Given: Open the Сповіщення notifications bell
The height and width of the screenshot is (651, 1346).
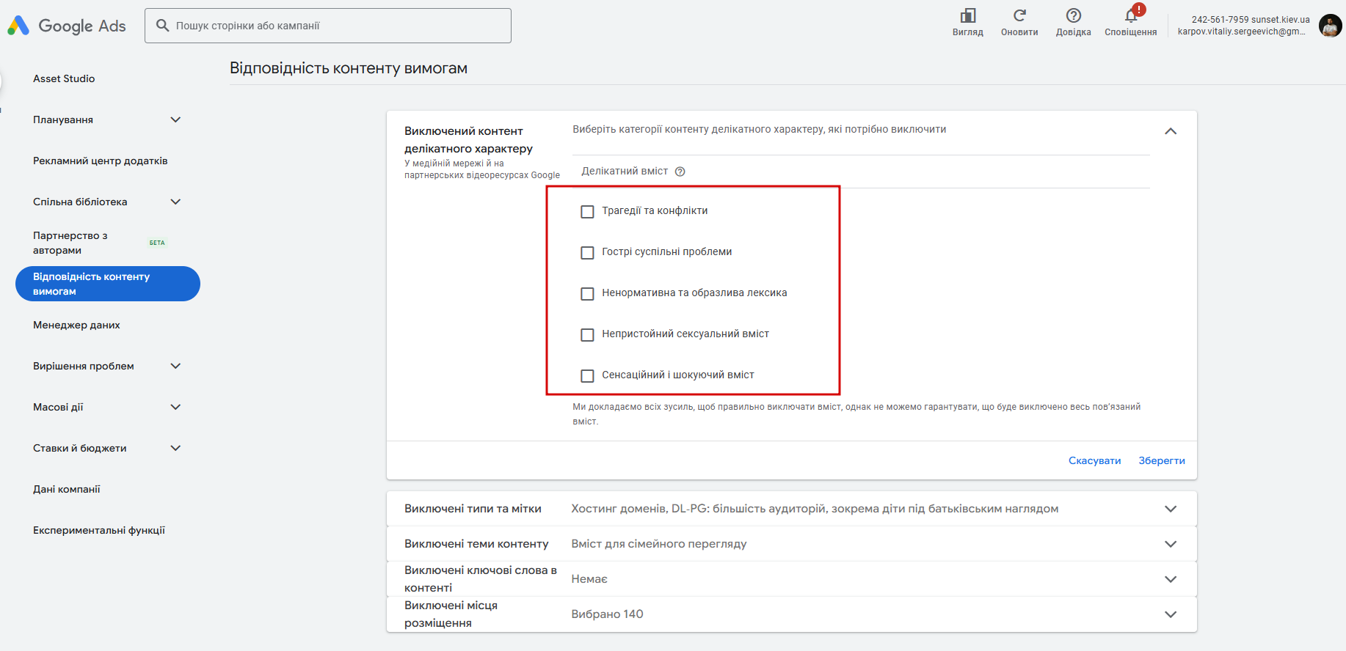Looking at the screenshot, I should pyautogui.click(x=1131, y=16).
